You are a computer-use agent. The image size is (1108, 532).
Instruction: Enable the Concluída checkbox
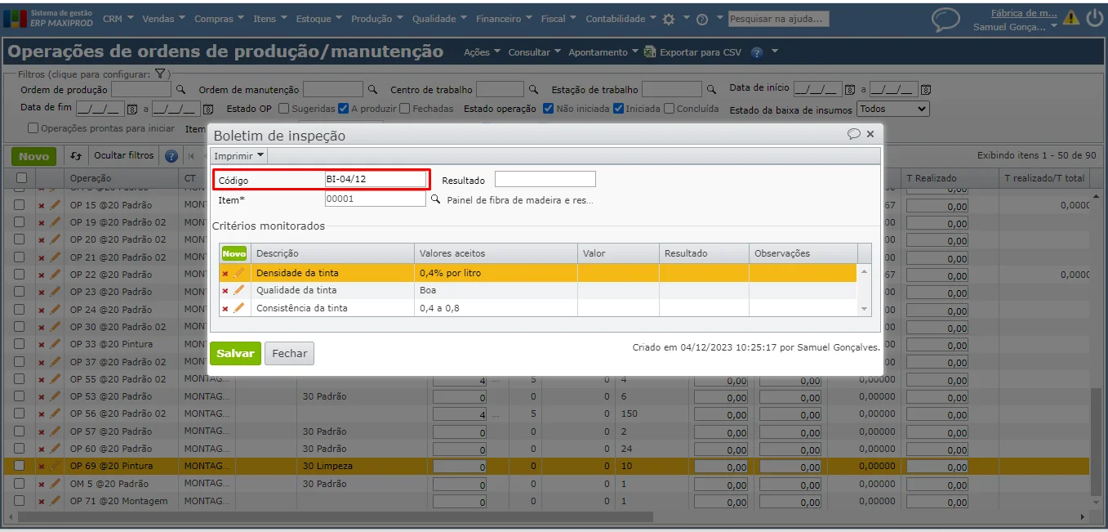[x=669, y=108]
